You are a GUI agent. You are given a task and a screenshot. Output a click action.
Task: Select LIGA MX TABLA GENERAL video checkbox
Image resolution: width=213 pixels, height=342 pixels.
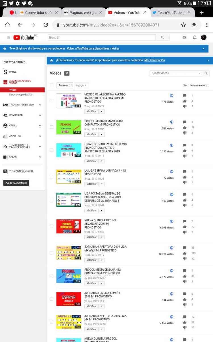tap(51, 200)
